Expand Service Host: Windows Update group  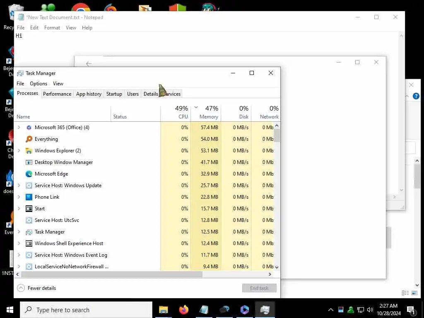19,185
